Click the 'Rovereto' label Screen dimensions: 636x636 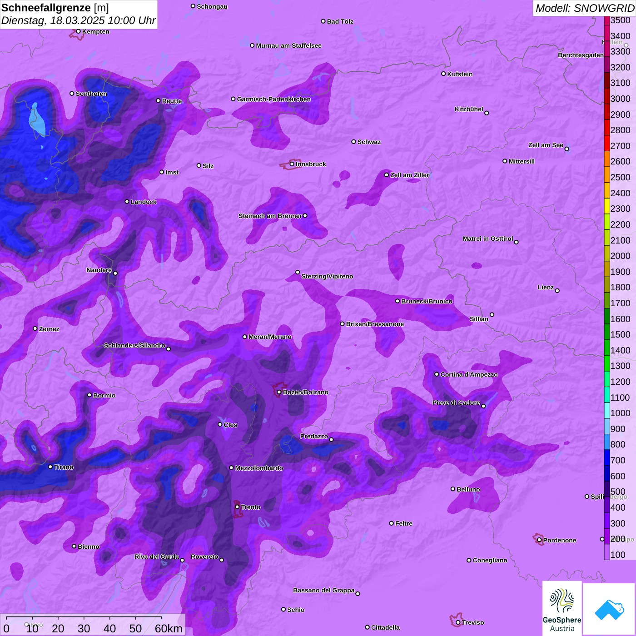tap(204, 556)
